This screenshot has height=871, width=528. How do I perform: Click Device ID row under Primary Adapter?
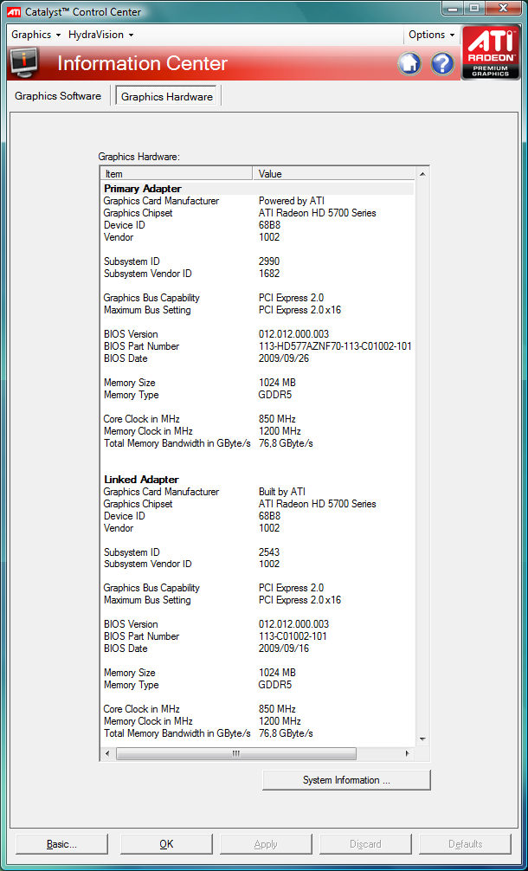[x=257, y=225]
